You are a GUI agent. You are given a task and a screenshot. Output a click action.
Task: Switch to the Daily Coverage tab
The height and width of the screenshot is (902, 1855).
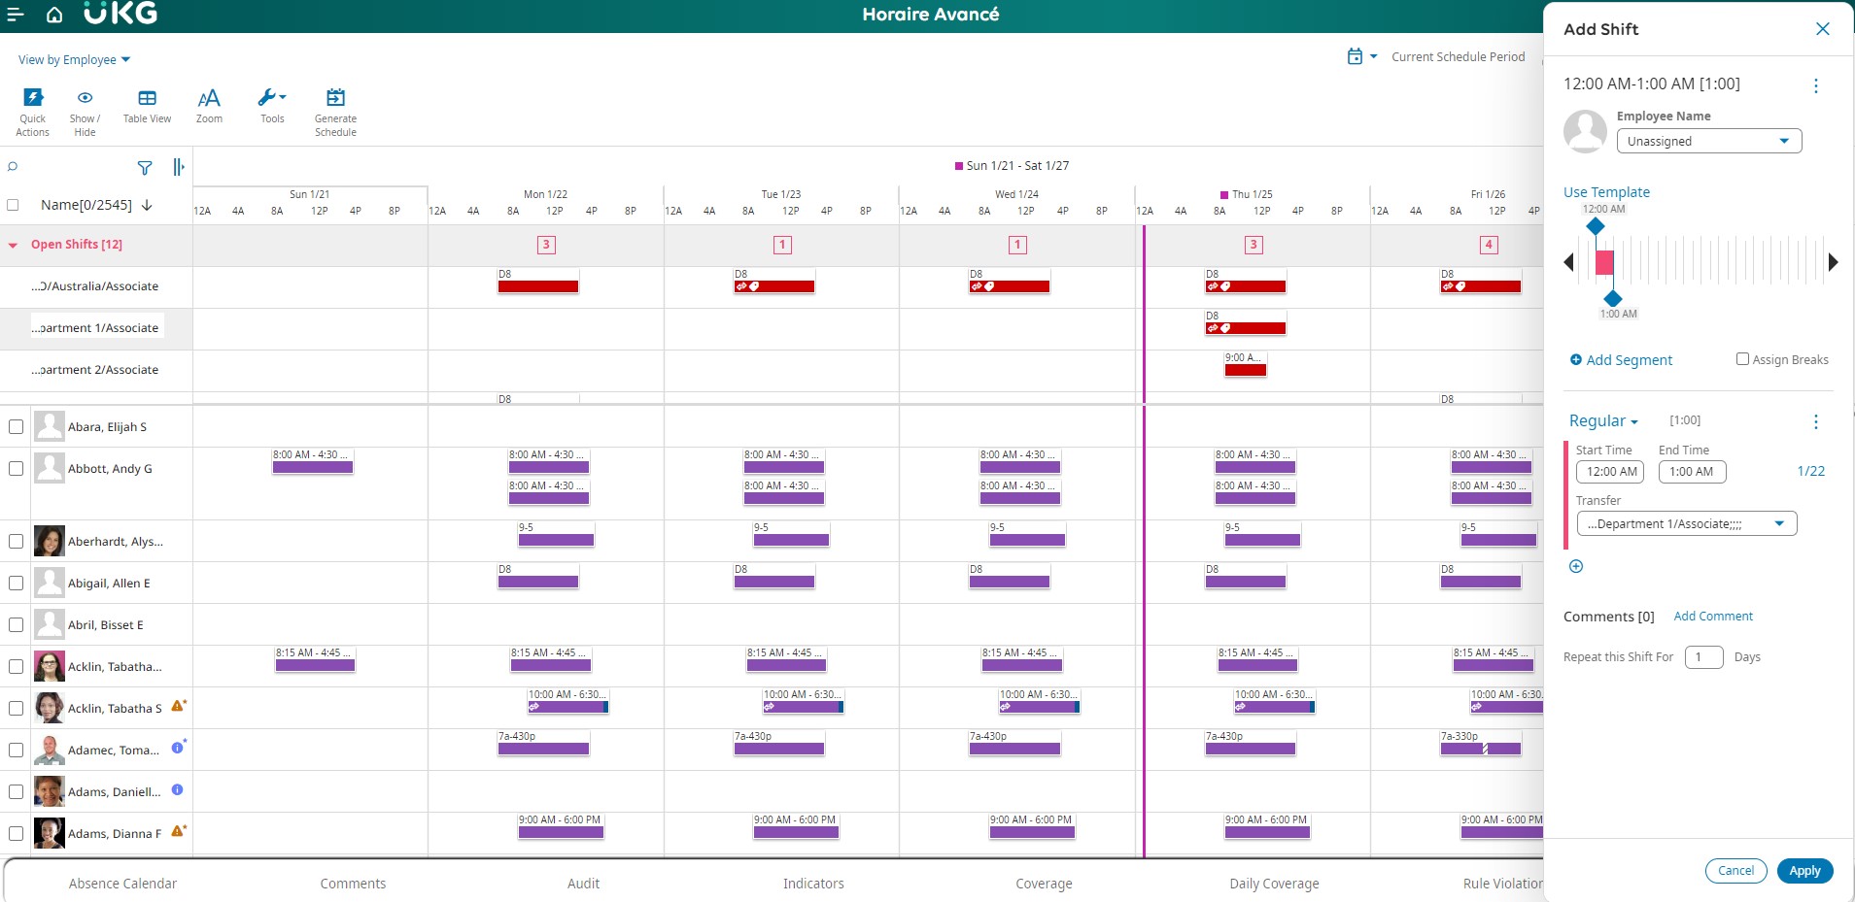[1273, 884]
